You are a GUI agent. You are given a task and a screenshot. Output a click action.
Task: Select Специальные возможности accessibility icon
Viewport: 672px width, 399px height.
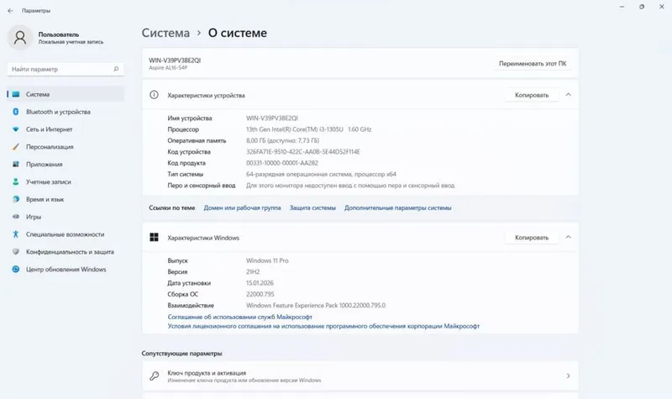click(16, 234)
